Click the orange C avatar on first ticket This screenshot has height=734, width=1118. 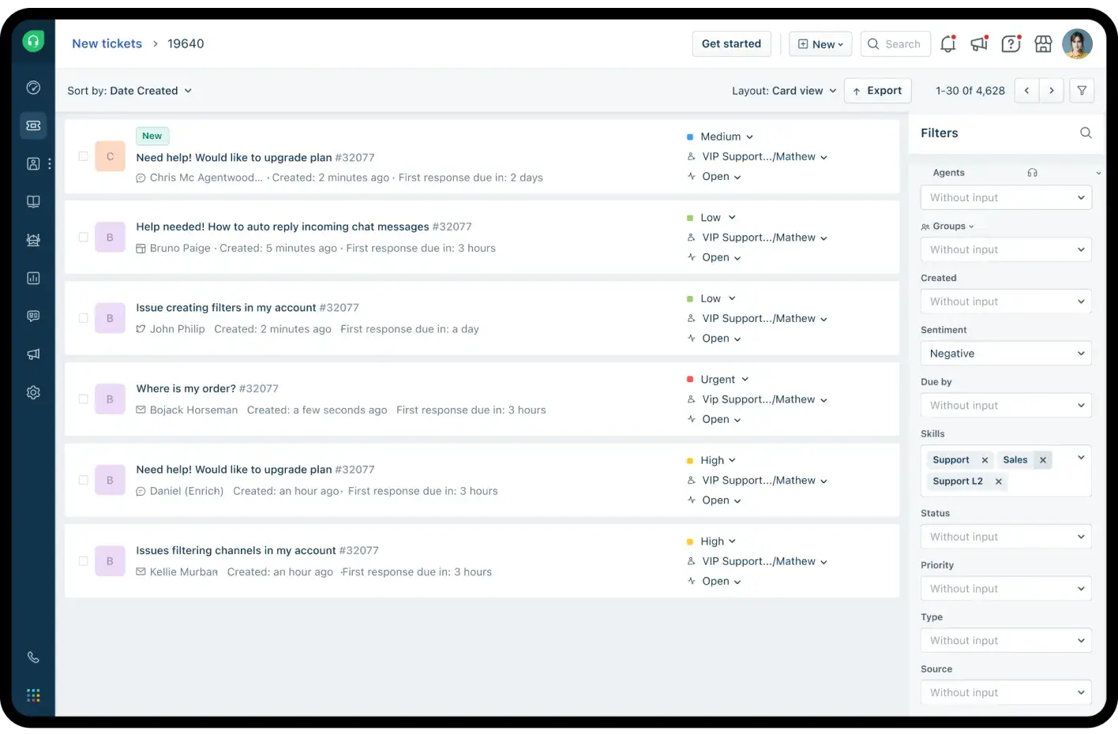(110, 156)
